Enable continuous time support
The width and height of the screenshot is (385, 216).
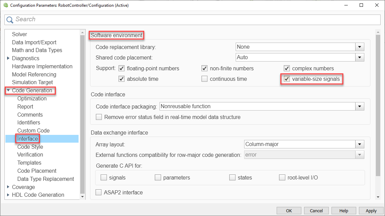tap(205, 79)
